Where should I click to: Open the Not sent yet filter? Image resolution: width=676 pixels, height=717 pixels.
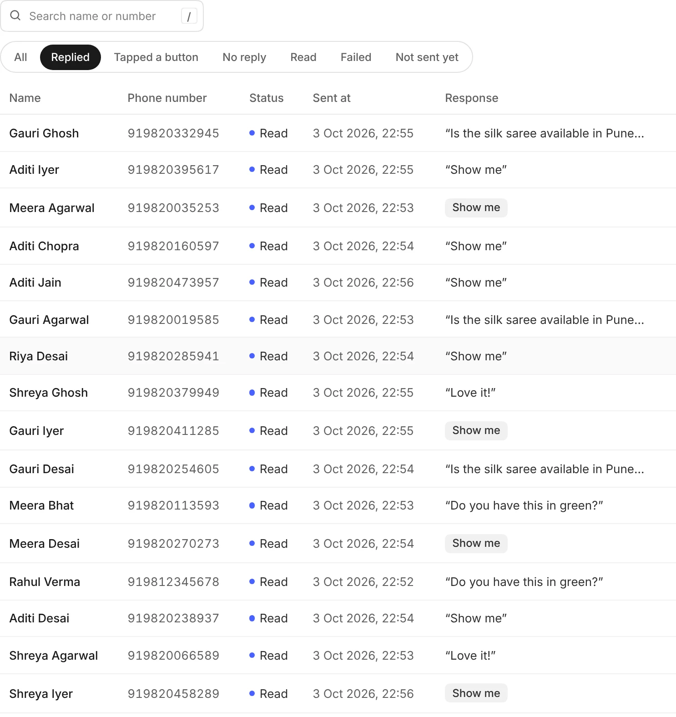[x=427, y=57]
